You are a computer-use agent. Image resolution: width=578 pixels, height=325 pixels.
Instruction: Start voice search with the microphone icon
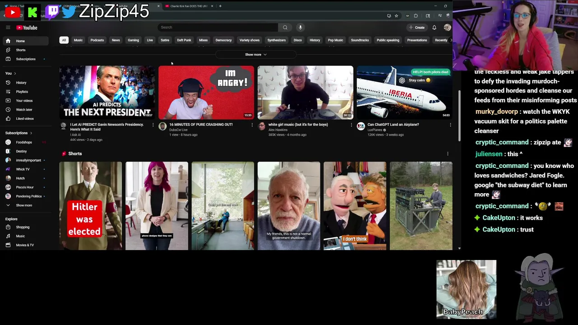[300, 28]
